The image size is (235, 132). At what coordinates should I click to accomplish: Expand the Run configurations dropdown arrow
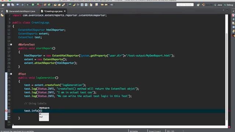coord(35,5)
